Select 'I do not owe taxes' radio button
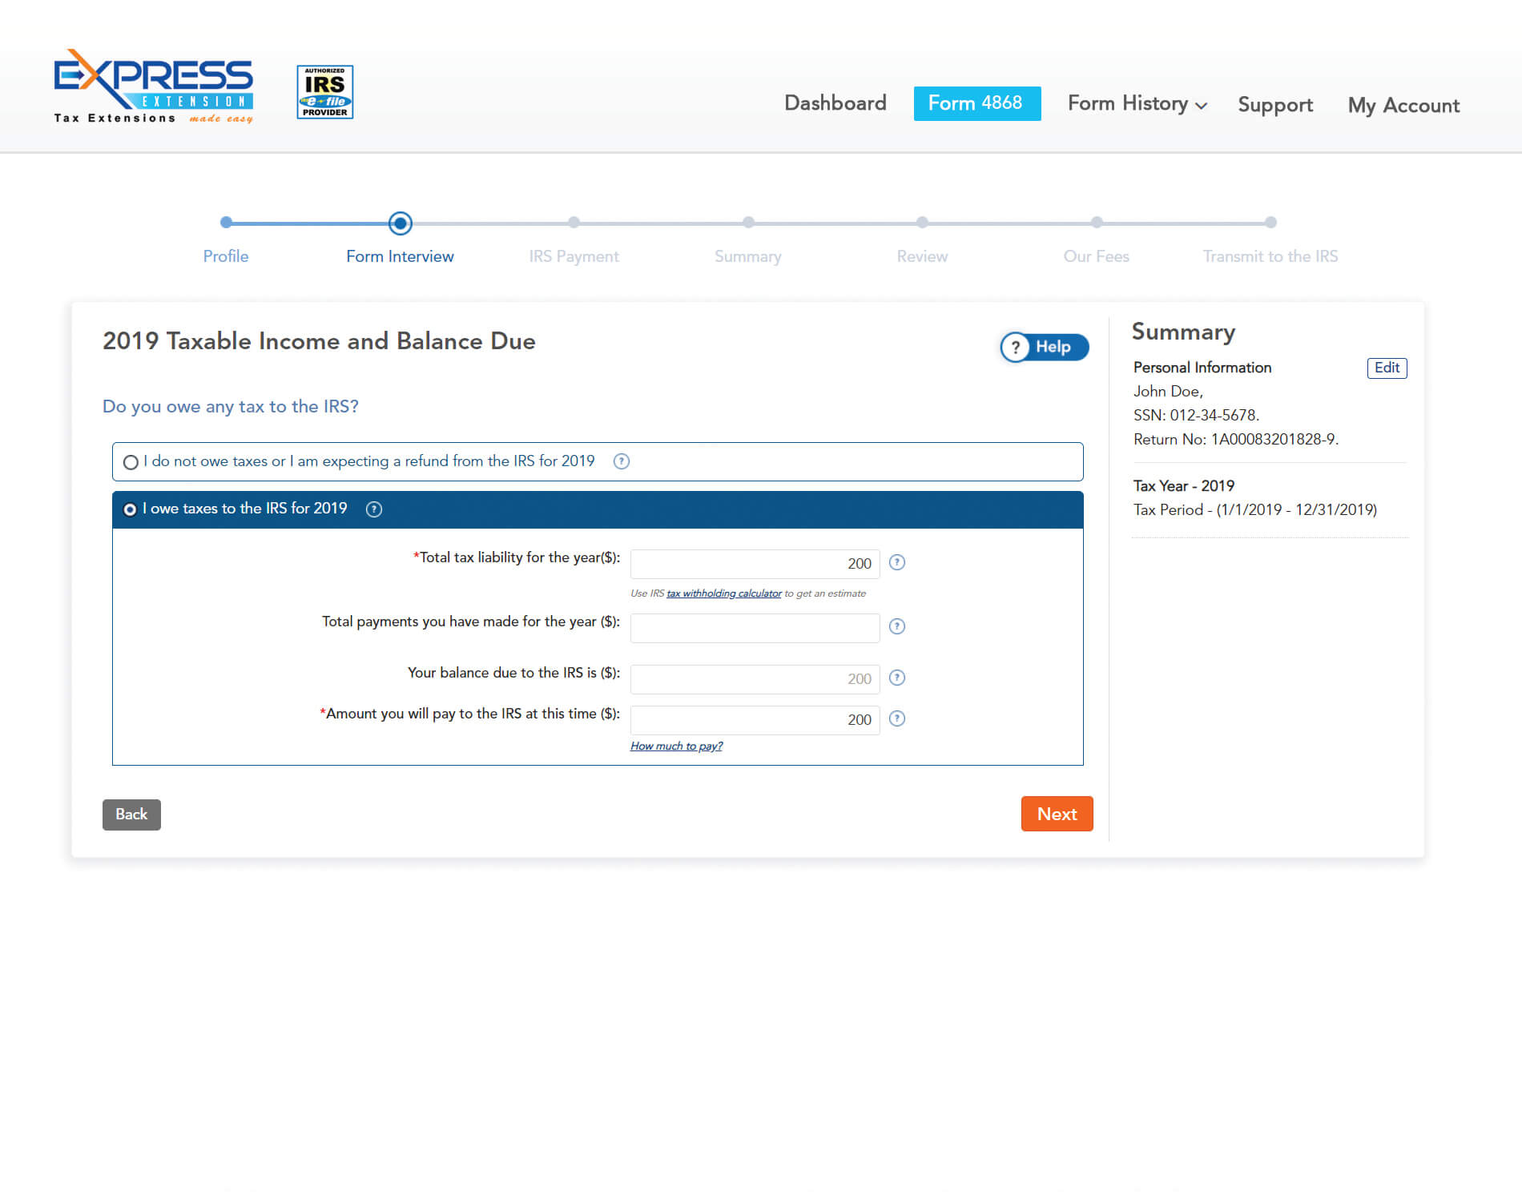Viewport: 1522px width, 1199px height. [131, 462]
